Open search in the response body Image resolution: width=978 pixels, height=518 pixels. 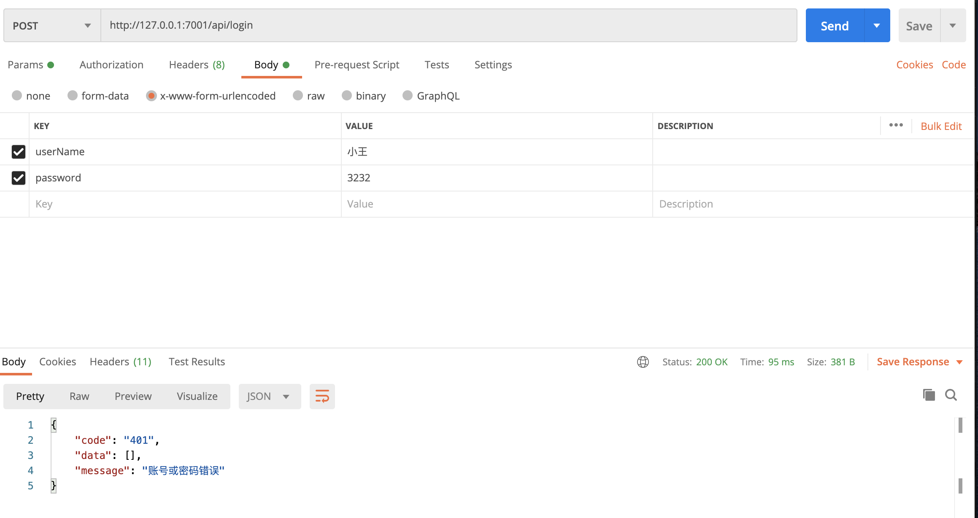tap(951, 395)
